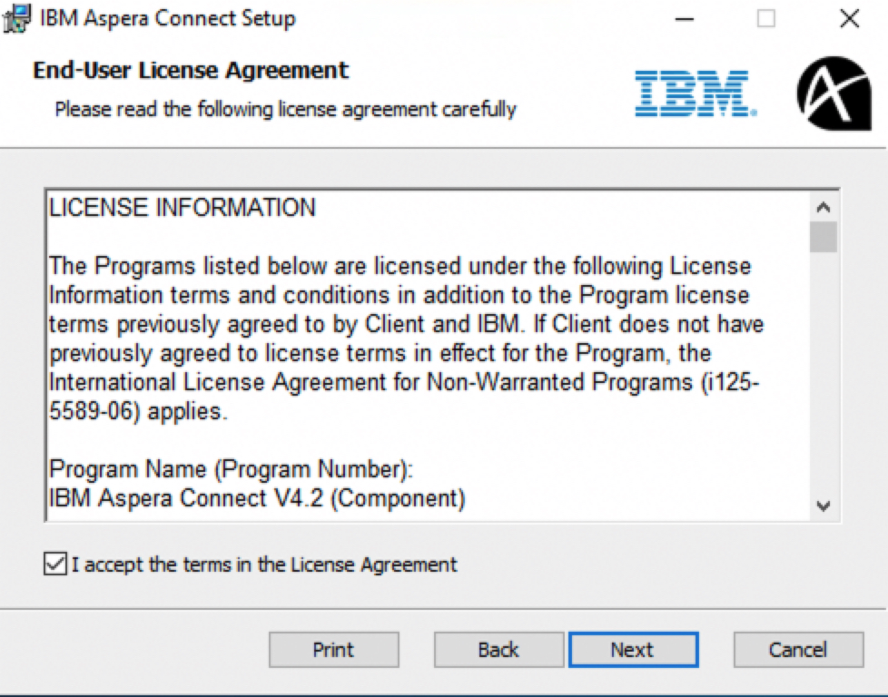Click the Print button
Viewport: 888px width, 697px height.
tap(333, 650)
